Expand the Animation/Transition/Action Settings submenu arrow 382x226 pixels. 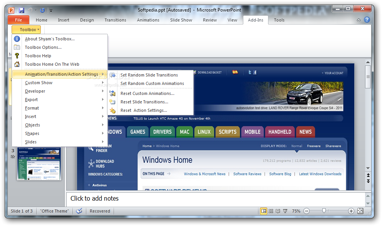[103, 74]
